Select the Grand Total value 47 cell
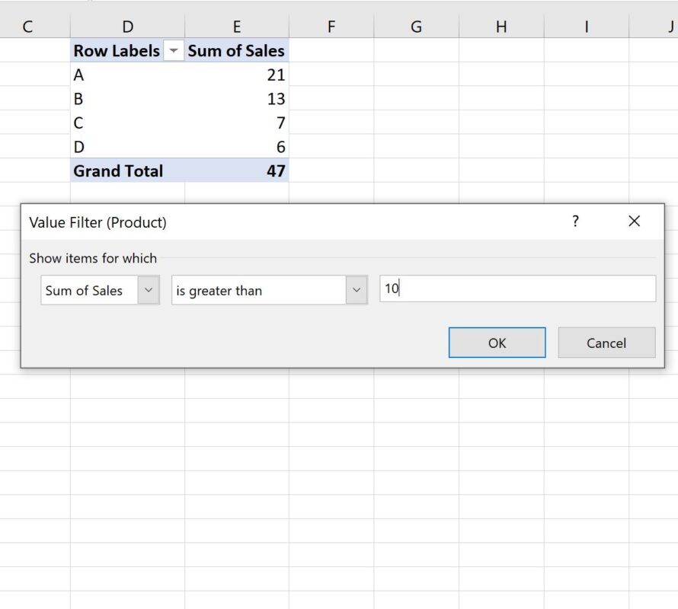The image size is (678, 609). click(x=236, y=171)
